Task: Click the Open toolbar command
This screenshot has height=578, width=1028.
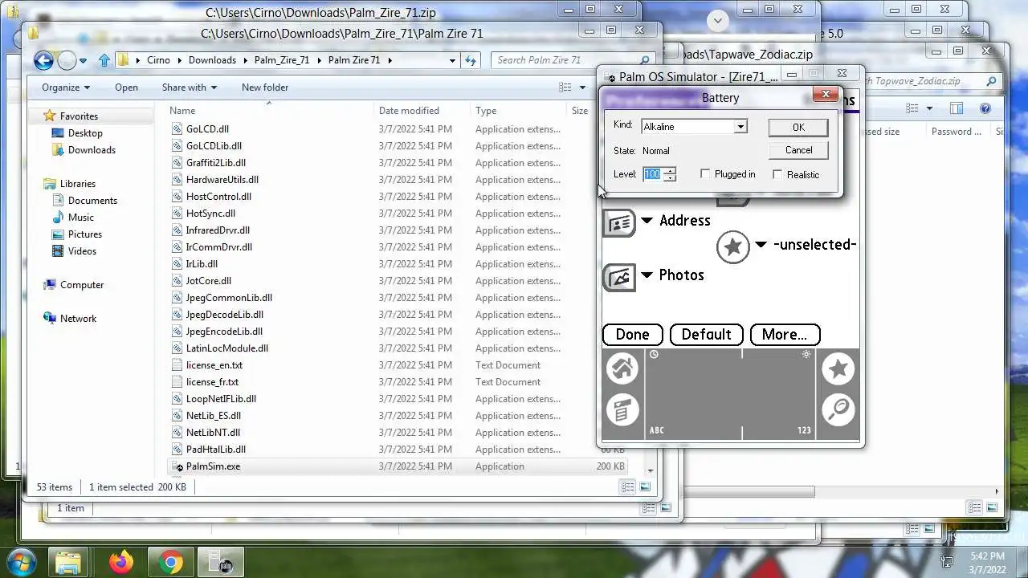Action: click(126, 88)
